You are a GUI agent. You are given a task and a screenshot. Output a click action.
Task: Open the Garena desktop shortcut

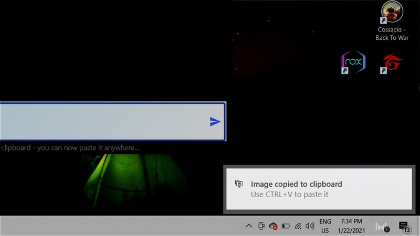coord(392,63)
